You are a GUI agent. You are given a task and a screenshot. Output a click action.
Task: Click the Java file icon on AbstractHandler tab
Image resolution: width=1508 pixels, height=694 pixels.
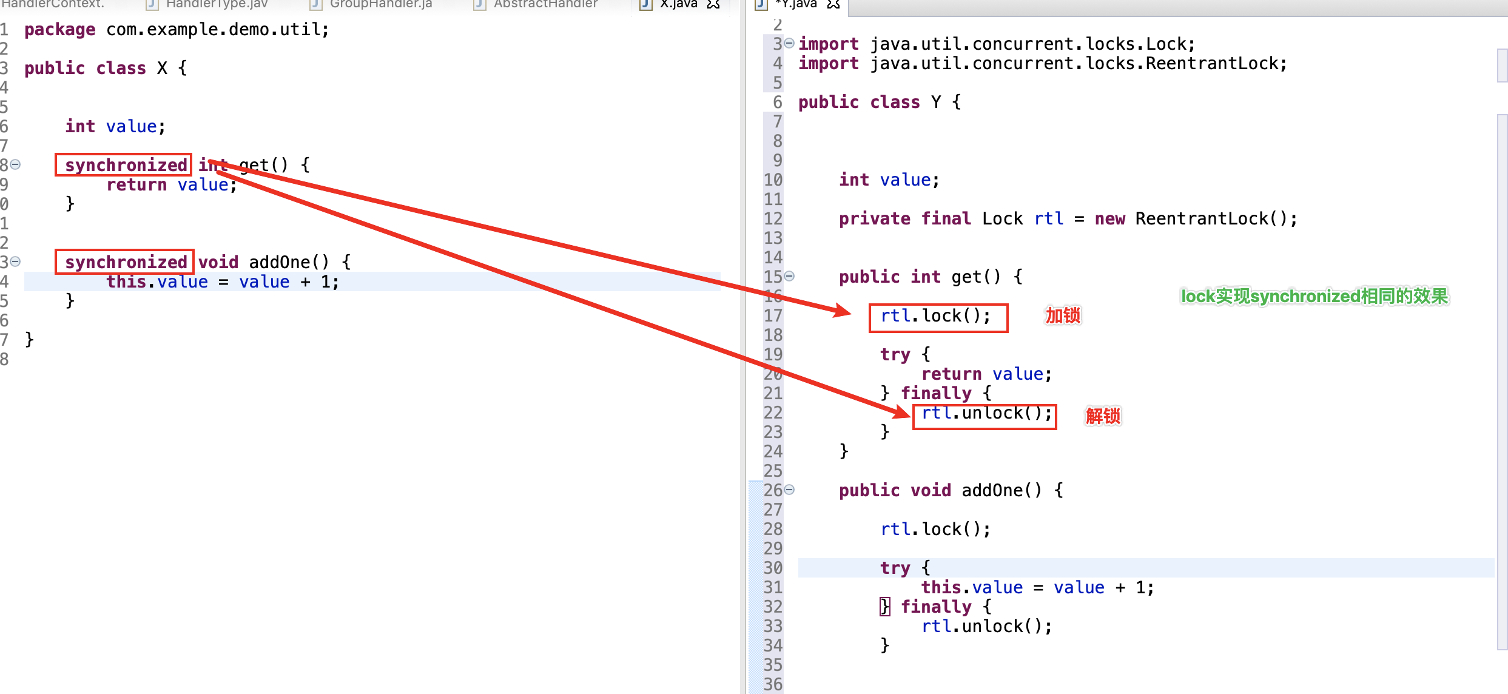[x=480, y=5]
